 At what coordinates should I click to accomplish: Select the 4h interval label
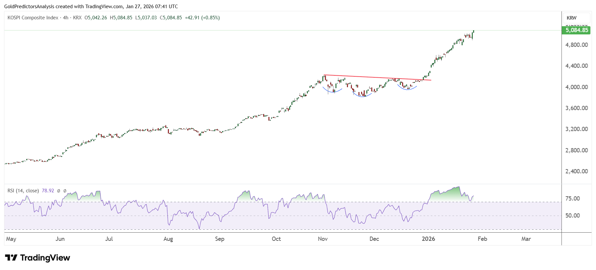tap(66, 18)
